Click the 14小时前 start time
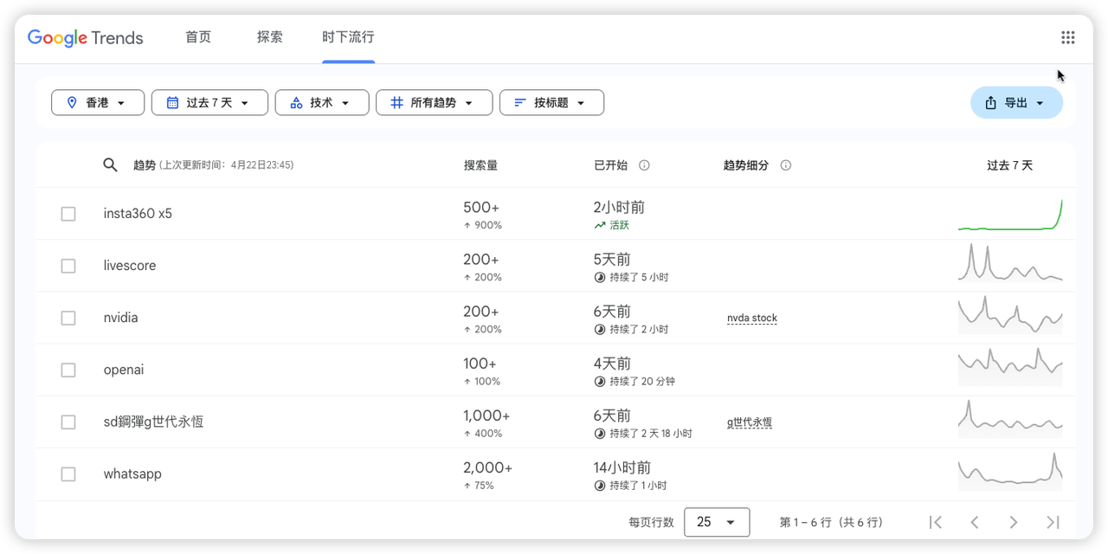Viewport: 1108px width, 554px height. tap(622, 467)
